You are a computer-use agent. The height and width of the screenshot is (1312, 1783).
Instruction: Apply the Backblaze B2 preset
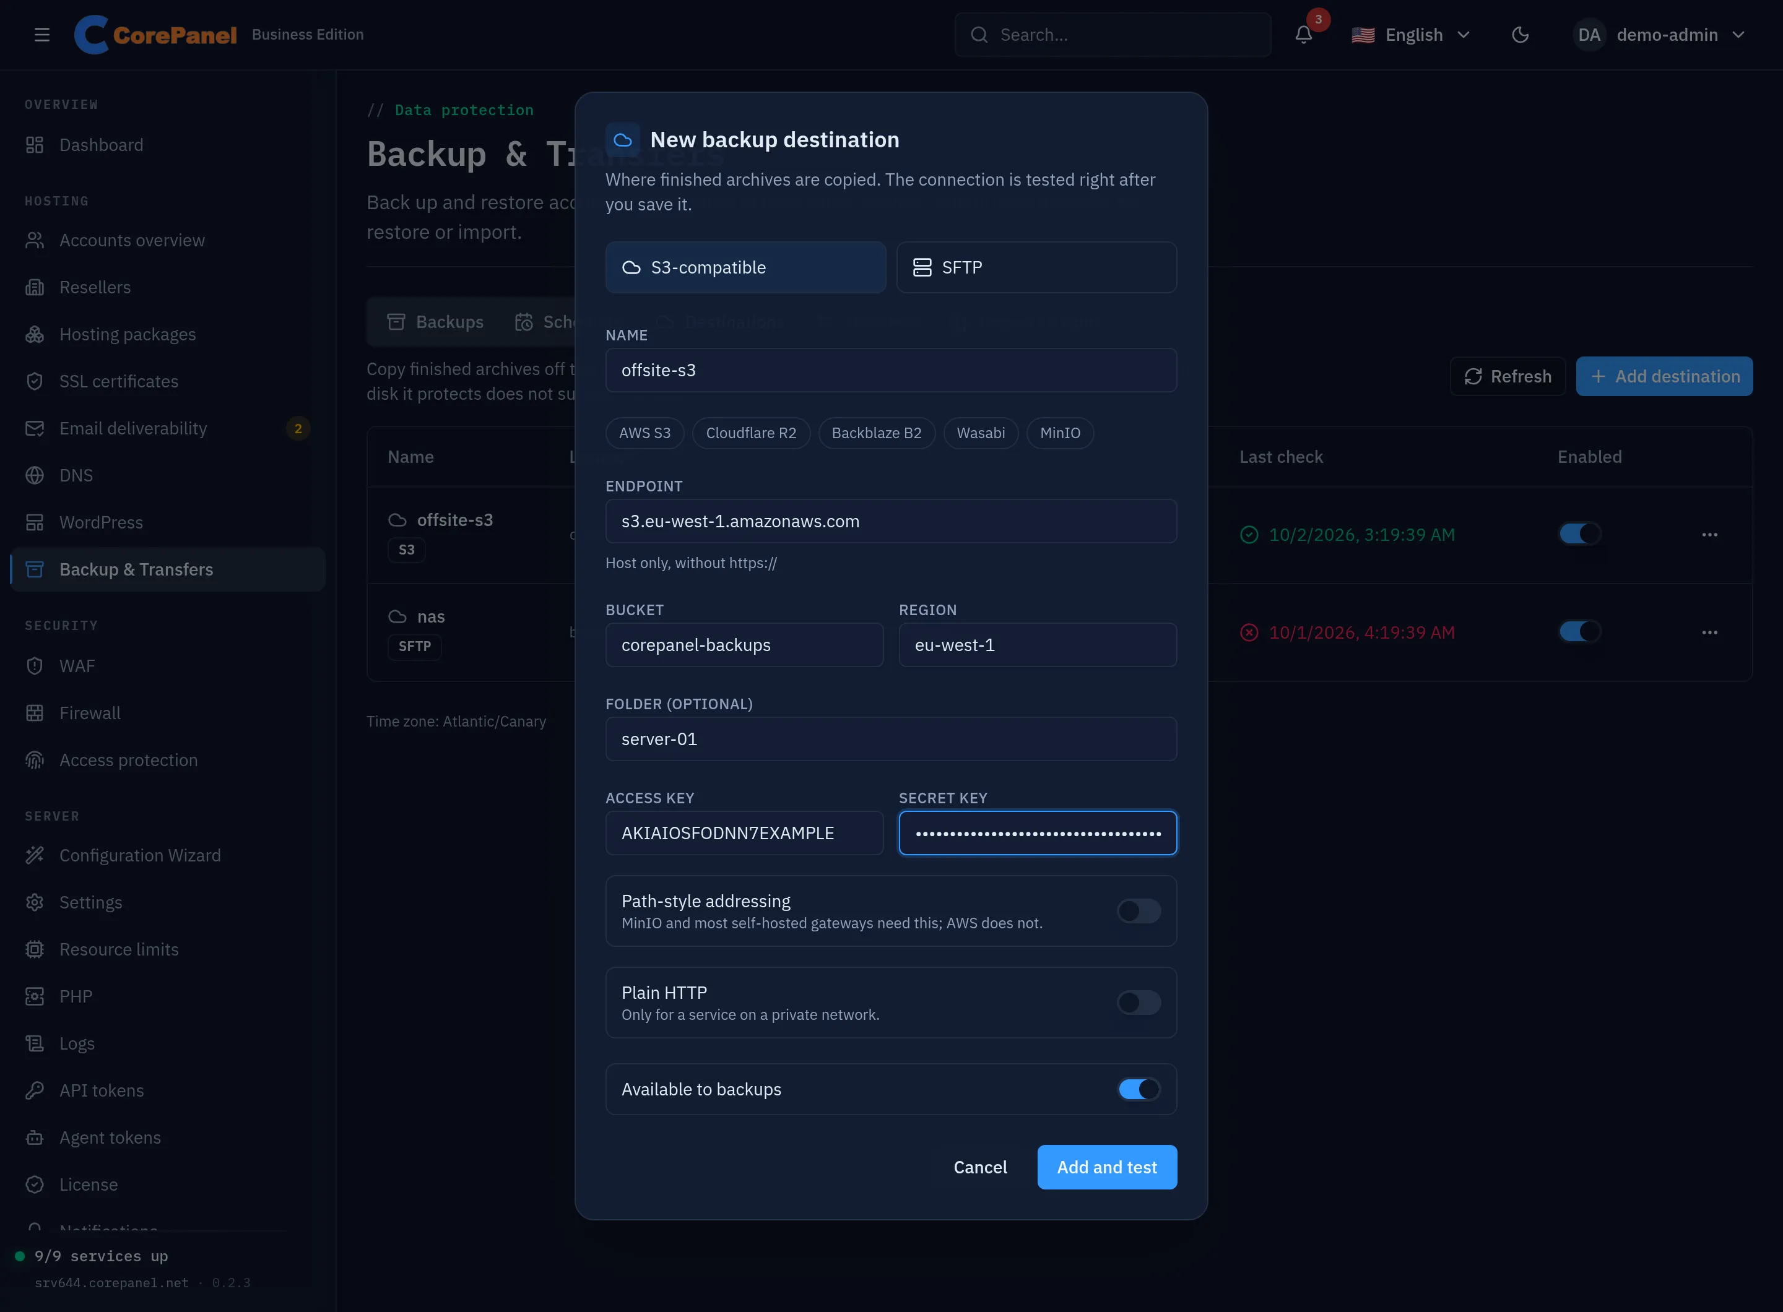click(x=877, y=433)
